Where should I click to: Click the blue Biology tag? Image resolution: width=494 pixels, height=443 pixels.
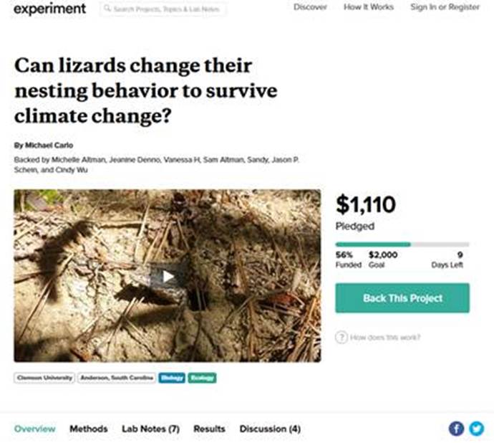(x=171, y=378)
